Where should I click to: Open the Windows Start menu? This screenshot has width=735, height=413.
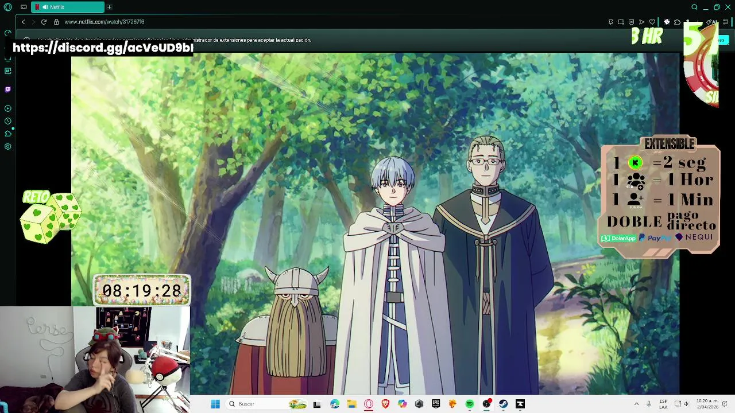(x=215, y=404)
